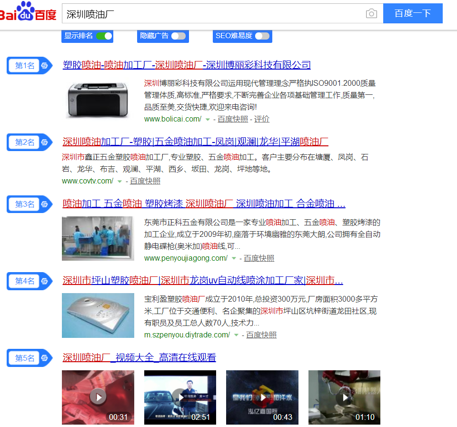This screenshot has height=427, width=457.
Task: Visit the www.bolicai.com/ URL
Action: coord(172,119)
